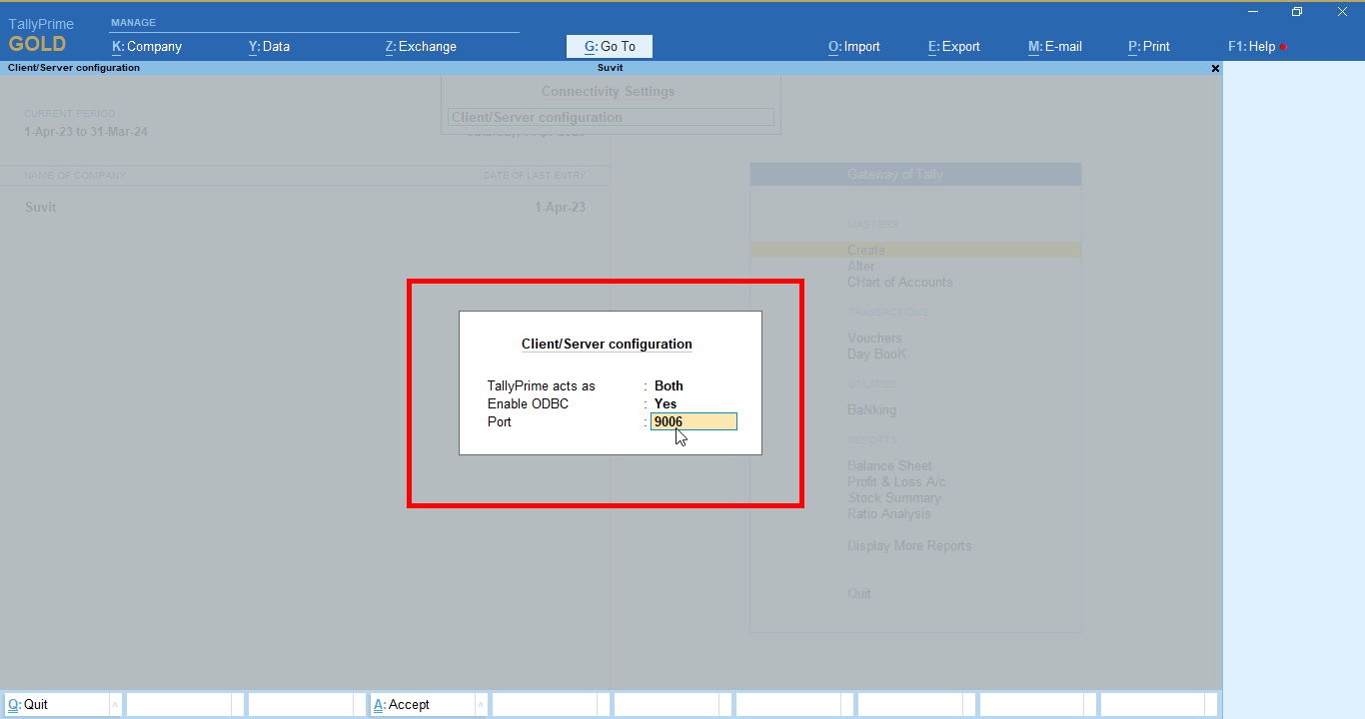The image size is (1365, 719).
Task: Open the O: Import menu
Action: pyautogui.click(x=854, y=46)
